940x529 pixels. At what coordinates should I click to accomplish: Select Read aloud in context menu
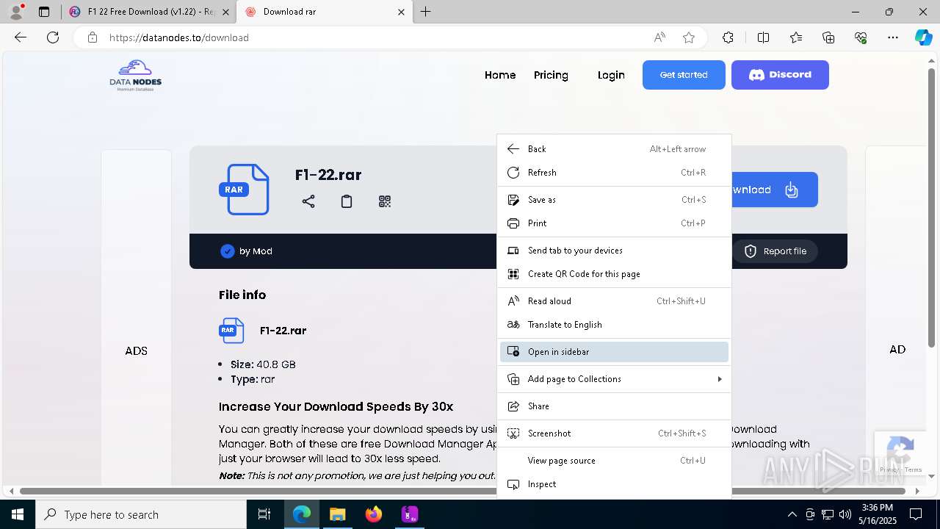pos(614,301)
